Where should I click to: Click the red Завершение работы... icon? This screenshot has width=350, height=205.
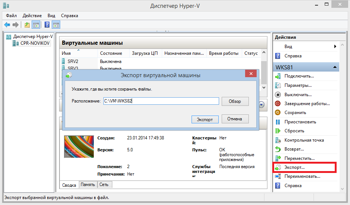click(x=277, y=104)
